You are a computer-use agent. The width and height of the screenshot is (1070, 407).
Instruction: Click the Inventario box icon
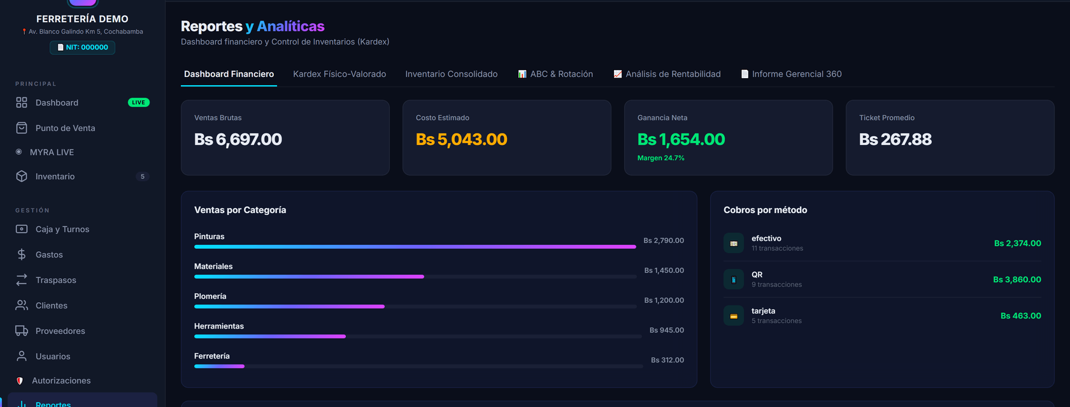pyautogui.click(x=22, y=176)
